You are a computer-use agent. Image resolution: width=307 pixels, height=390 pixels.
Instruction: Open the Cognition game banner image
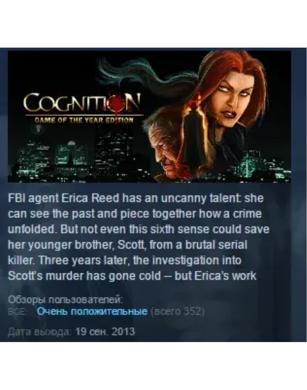click(149, 116)
